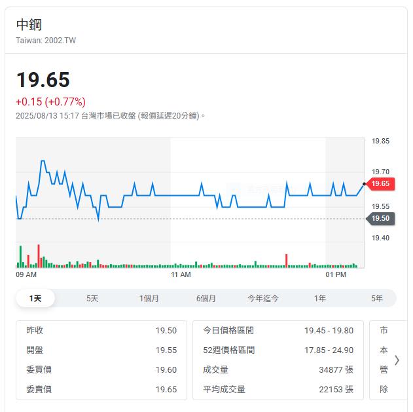This screenshot has width=413, height=412.
Task: Click the gray 19.50 previous close marker
Action: 381,219
